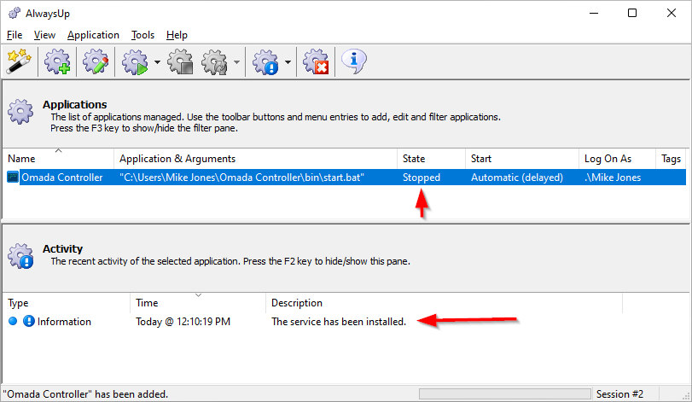
Task: Click the Automatic (delayed) start cell
Action: [517, 178]
